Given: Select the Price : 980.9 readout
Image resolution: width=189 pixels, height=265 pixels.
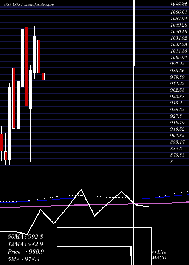Looking at the screenshot, I should coord(26,252).
